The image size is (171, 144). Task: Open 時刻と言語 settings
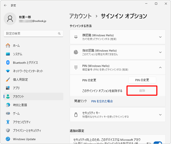coord(34,105)
